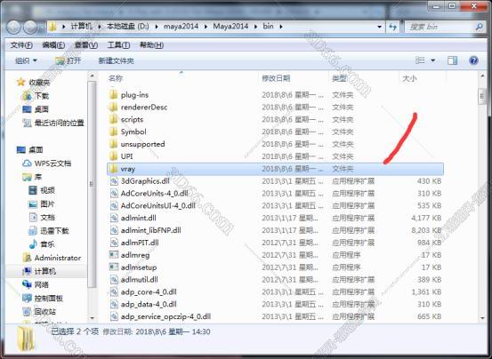Open the 编辑(E) menu
492x359 pixels.
click(x=53, y=45)
